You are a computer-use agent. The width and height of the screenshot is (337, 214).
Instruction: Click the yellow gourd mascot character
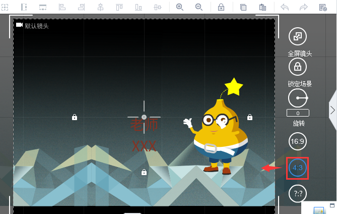point(219,134)
